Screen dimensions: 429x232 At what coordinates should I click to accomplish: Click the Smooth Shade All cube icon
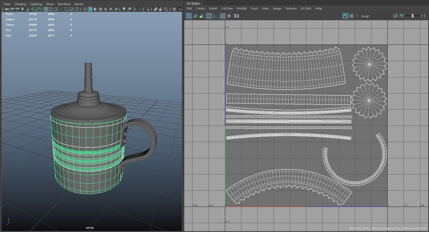90,9
